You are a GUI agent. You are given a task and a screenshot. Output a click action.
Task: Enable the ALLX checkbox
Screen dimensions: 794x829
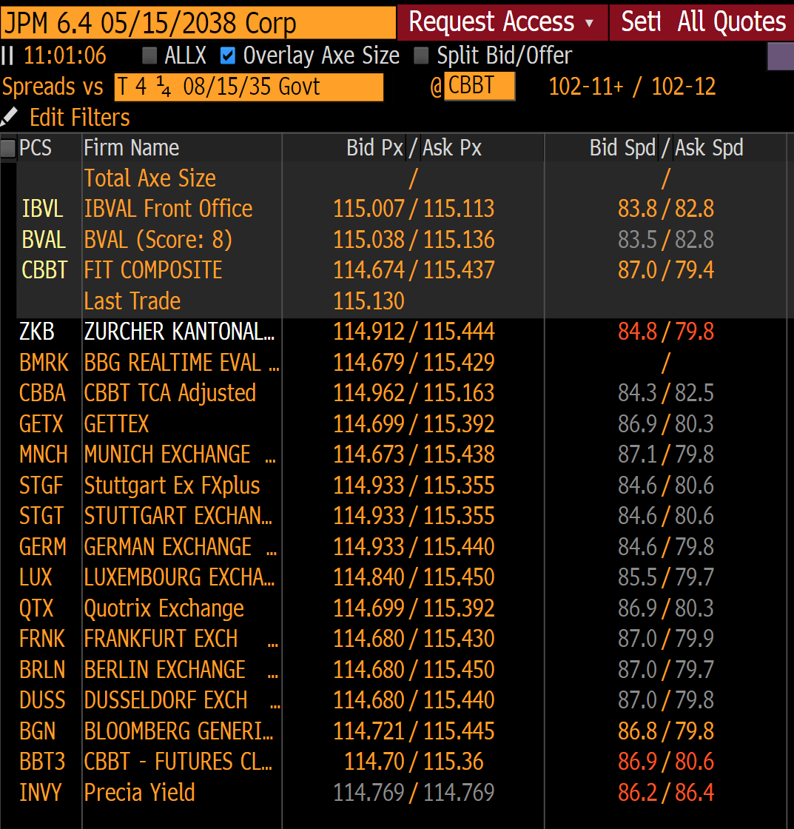[x=149, y=56]
